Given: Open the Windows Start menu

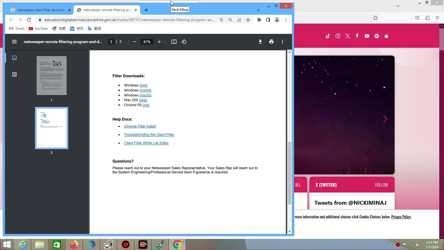Looking at the screenshot, I should tap(7, 244).
